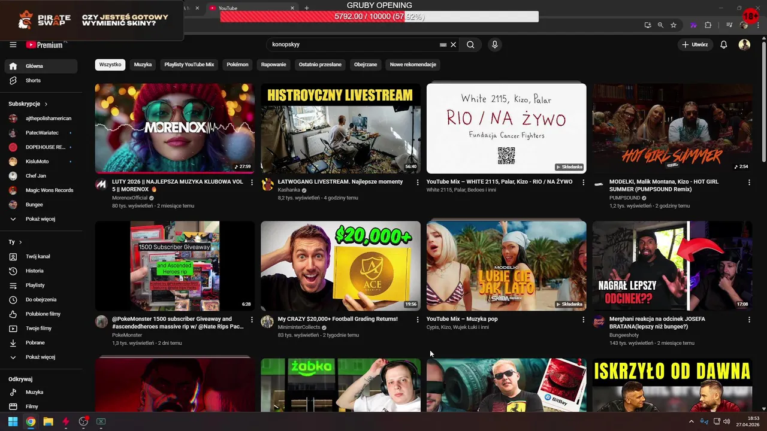Screen dimensions: 767x431
Task: Open Pobrane downloads
Action: (41, 342)
